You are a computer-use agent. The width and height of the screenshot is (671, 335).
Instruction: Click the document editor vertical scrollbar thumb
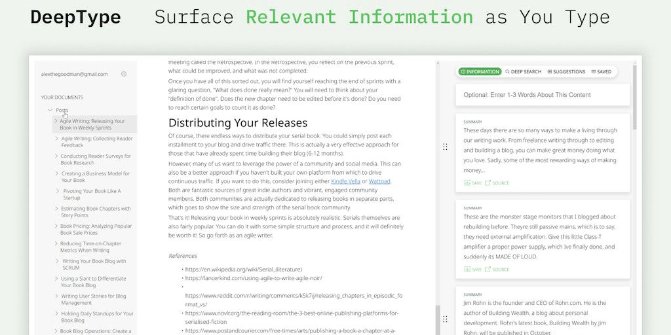(438, 320)
